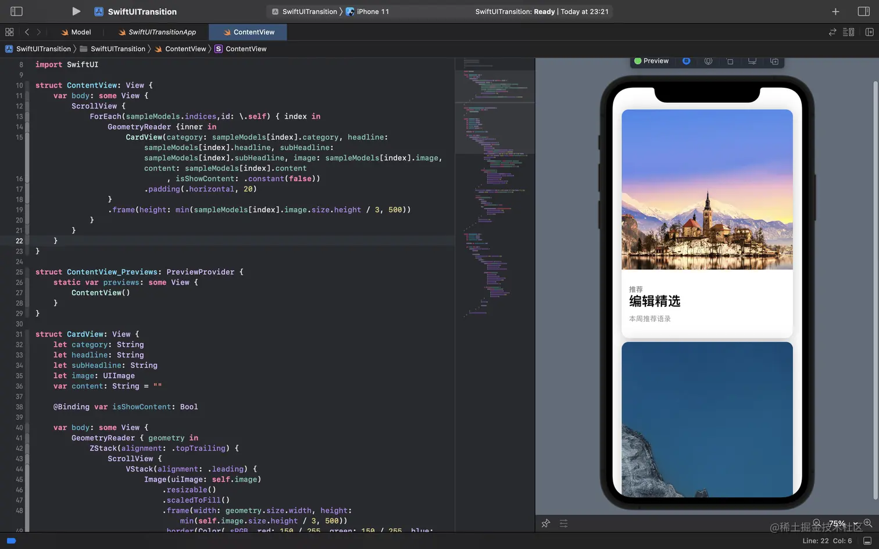Click 'ZStack(alignment: .topTrailing) {' line
This screenshot has width=879, height=549.
[x=164, y=448]
